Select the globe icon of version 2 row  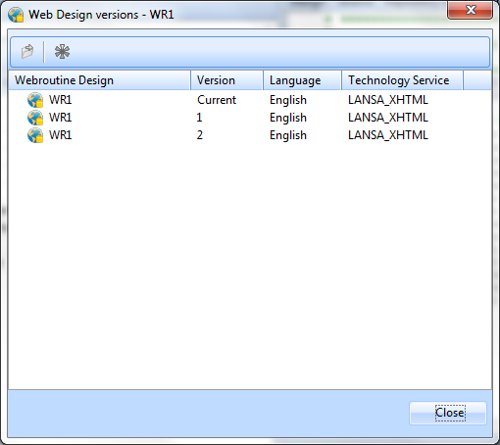(x=35, y=135)
